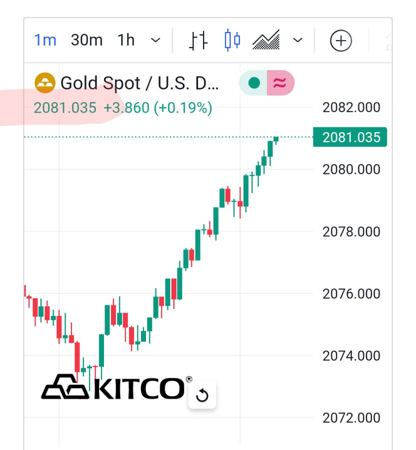Click the Gold Spot / U.S. D... title

139,83
